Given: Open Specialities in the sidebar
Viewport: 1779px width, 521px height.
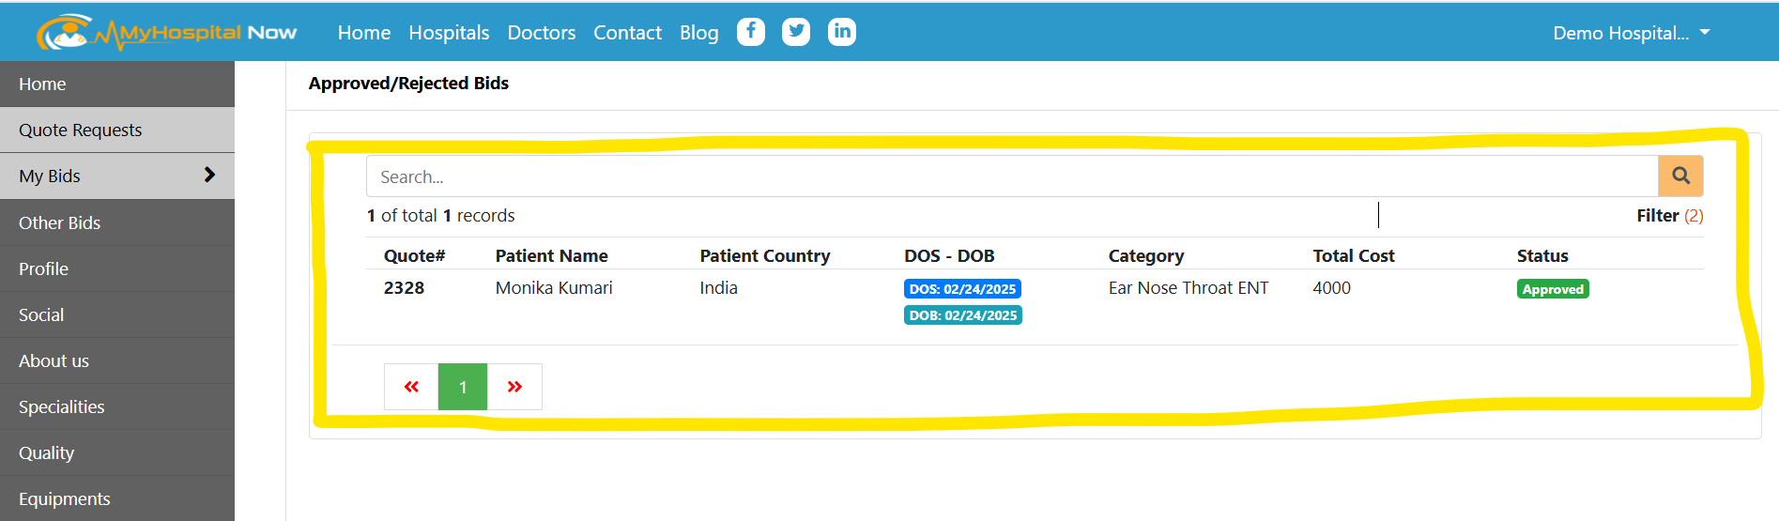Looking at the screenshot, I should [117, 406].
